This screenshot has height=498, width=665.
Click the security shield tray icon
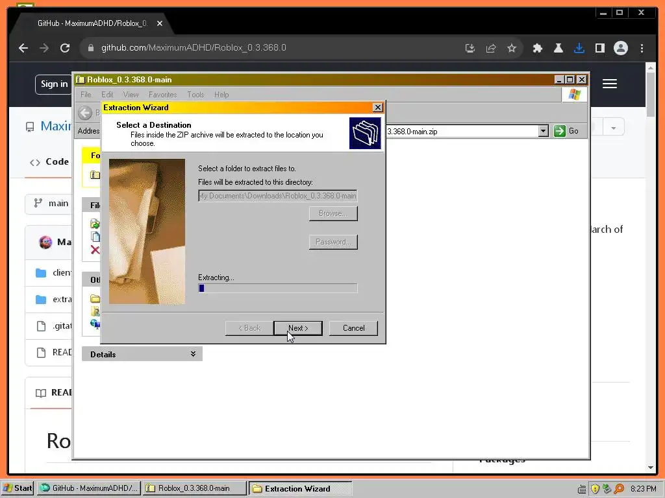point(595,489)
